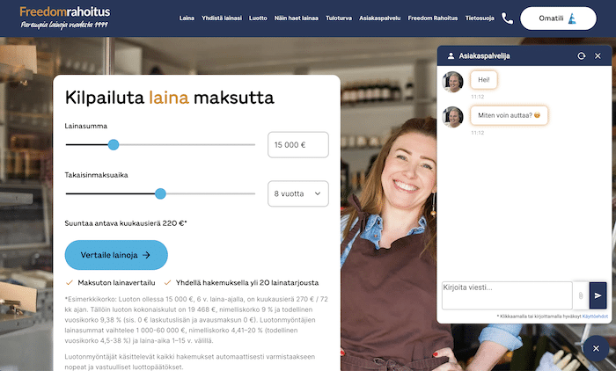Click Maksuton lainavertailu text
The height and width of the screenshot is (371, 616).
pos(116,283)
